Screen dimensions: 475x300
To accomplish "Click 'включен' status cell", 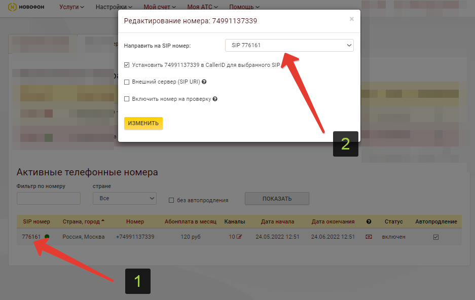I will click(x=393, y=237).
